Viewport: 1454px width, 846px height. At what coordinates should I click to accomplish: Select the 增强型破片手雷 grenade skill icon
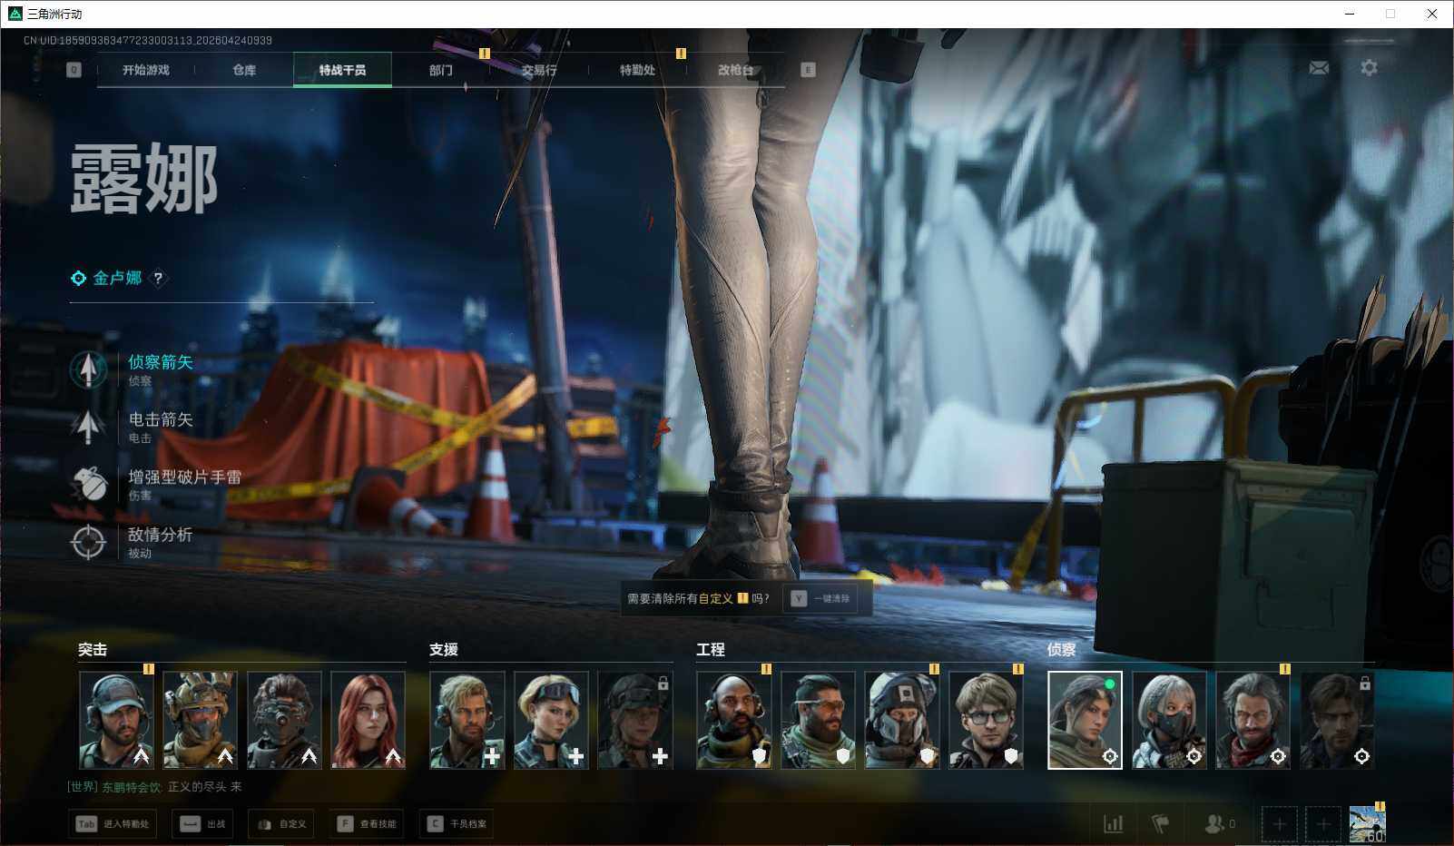pyautogui.click(x=88, y=484)
